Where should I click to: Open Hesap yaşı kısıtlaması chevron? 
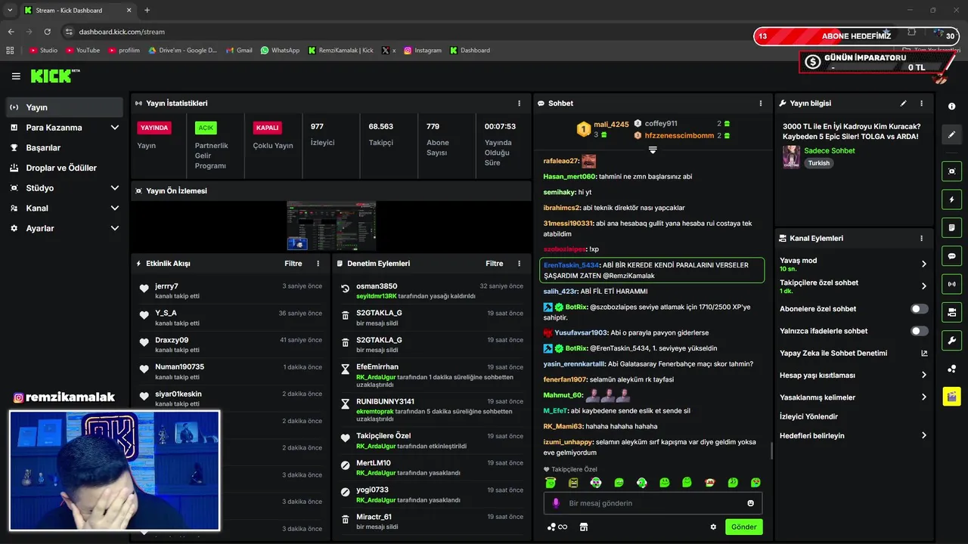(924, 375)
